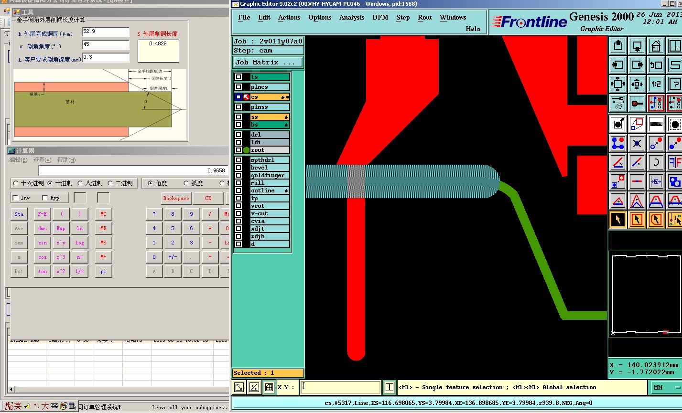Toggle the drl layer checkbox

[x=238, y=135]
